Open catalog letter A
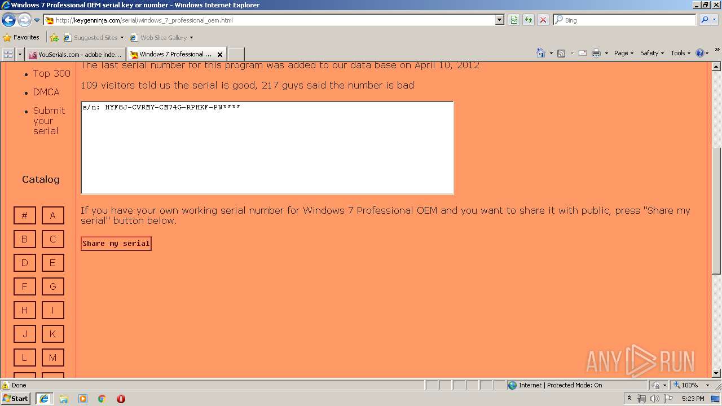722x406 pixels. [53, 215]
